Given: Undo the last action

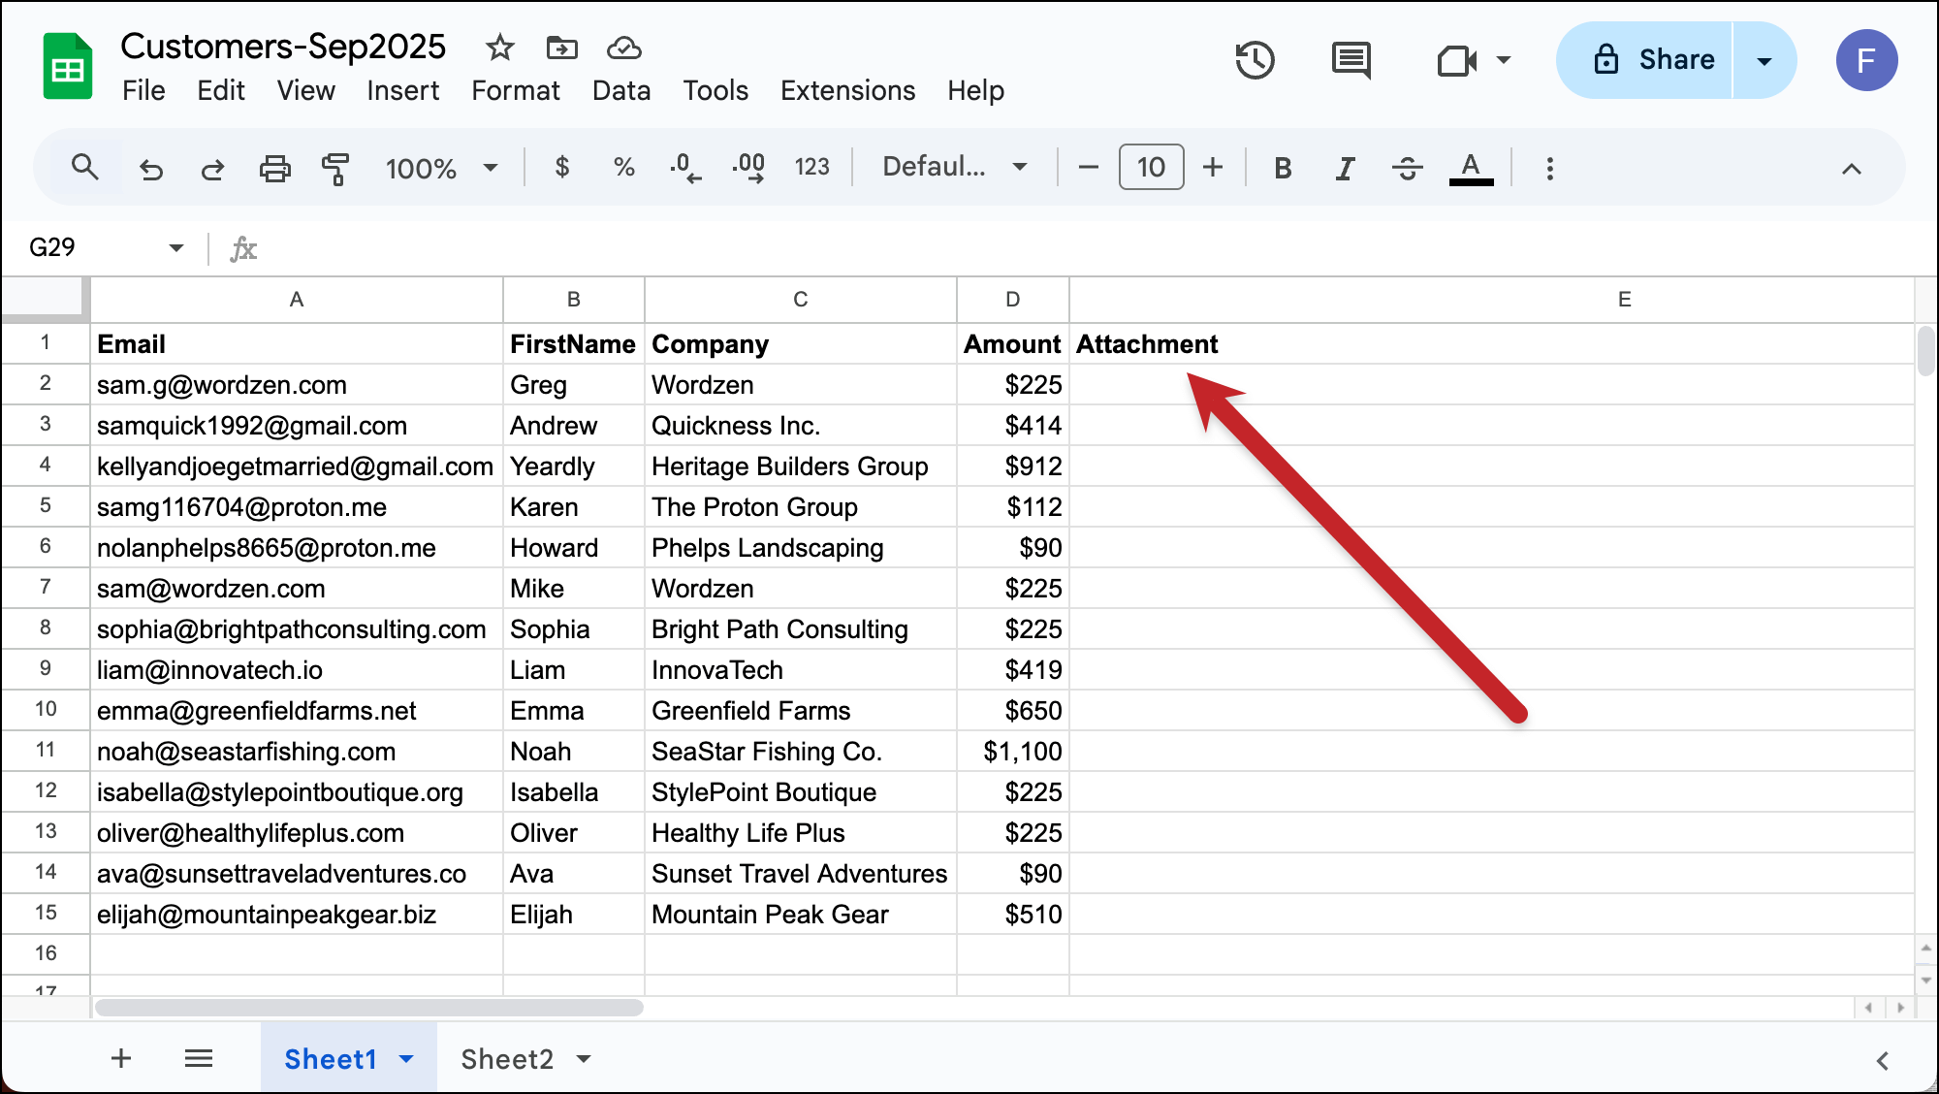Looking at the screenshot, I should [x=151, y=167].
